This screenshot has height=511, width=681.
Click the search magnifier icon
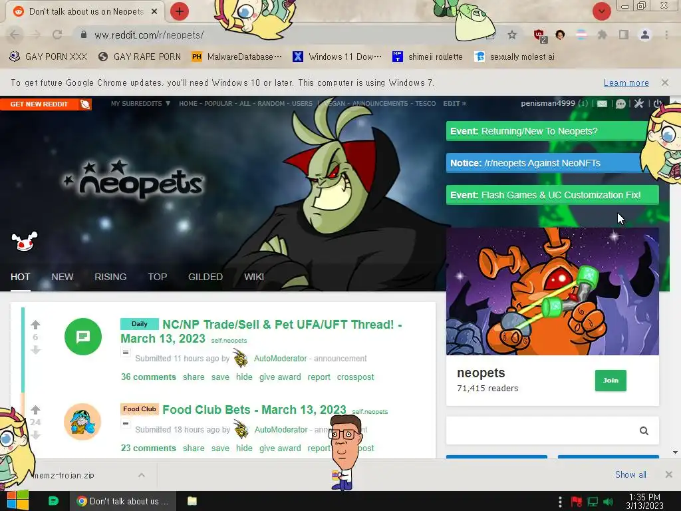click(644, 430)
